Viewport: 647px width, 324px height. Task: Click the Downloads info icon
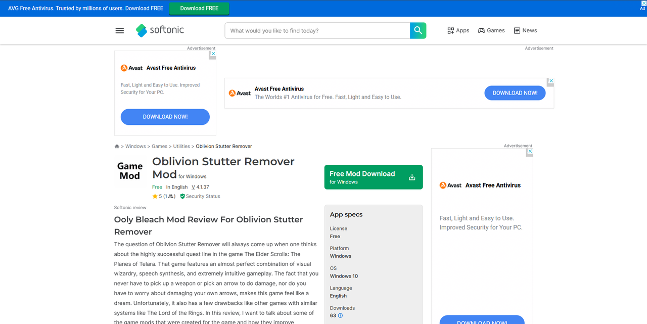[340, 316]
